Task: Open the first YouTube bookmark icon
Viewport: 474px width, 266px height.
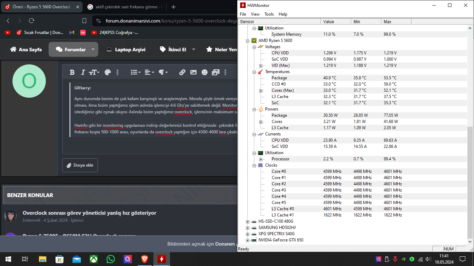Action: [8, 33]
